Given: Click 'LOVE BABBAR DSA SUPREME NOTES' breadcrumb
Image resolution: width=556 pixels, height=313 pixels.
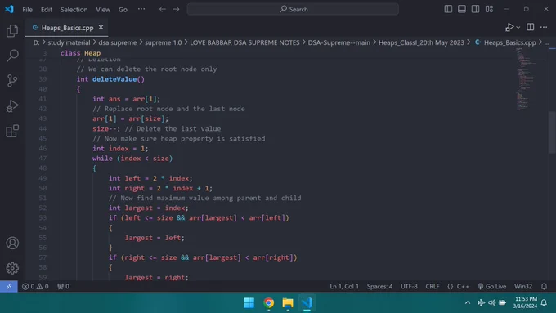Looking at the screenshot, I should click(x=244, y=42).
